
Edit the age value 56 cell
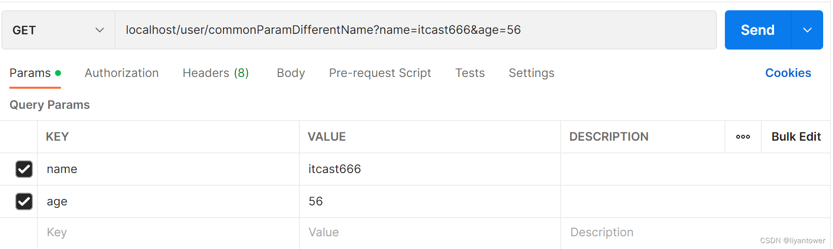(x=430, y=201)
